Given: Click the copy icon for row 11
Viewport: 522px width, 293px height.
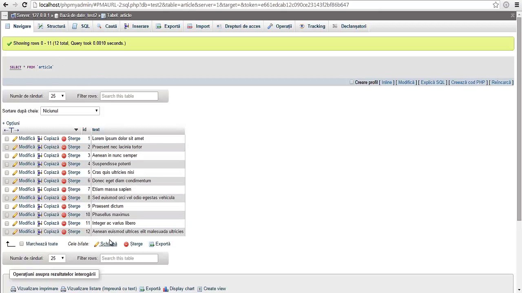Looking at the screenshot, I should (x=40, y=223).
